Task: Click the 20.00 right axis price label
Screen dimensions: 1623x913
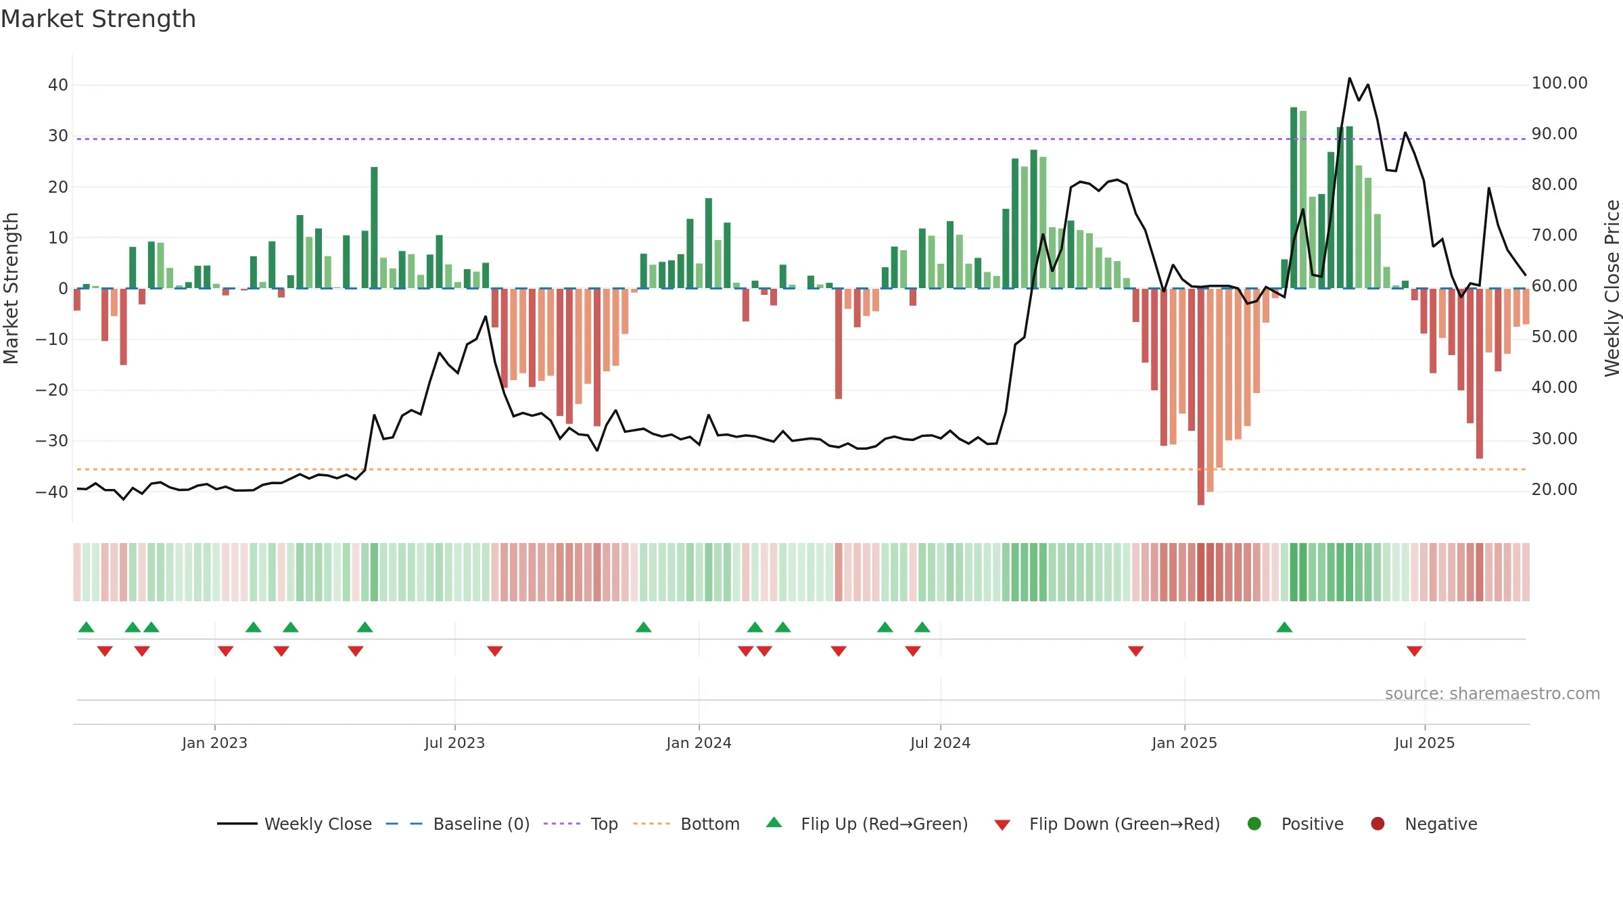Action: coord(1554,490)
